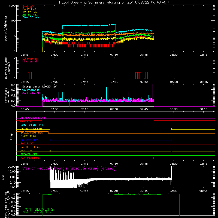Click the 'GAP_FLAG' label
218x218 pixels.
coord(27,121)
